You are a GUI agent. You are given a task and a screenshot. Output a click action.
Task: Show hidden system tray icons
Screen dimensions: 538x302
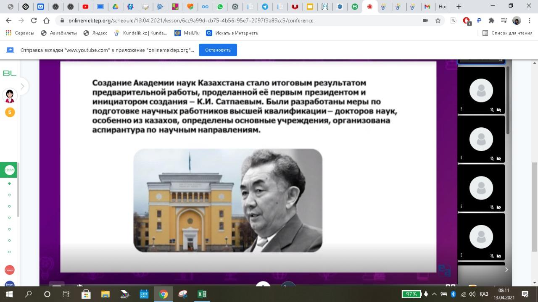point(435,294)
